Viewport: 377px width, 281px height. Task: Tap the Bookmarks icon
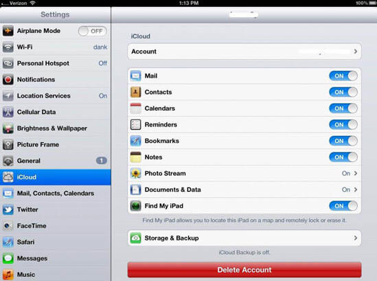coord(135,141)
